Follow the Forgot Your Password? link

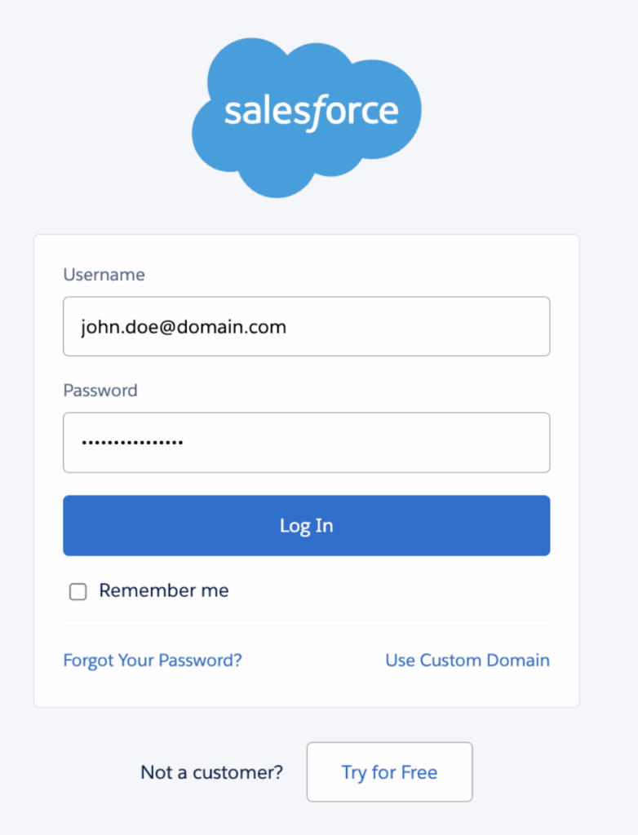pos(153,660)
